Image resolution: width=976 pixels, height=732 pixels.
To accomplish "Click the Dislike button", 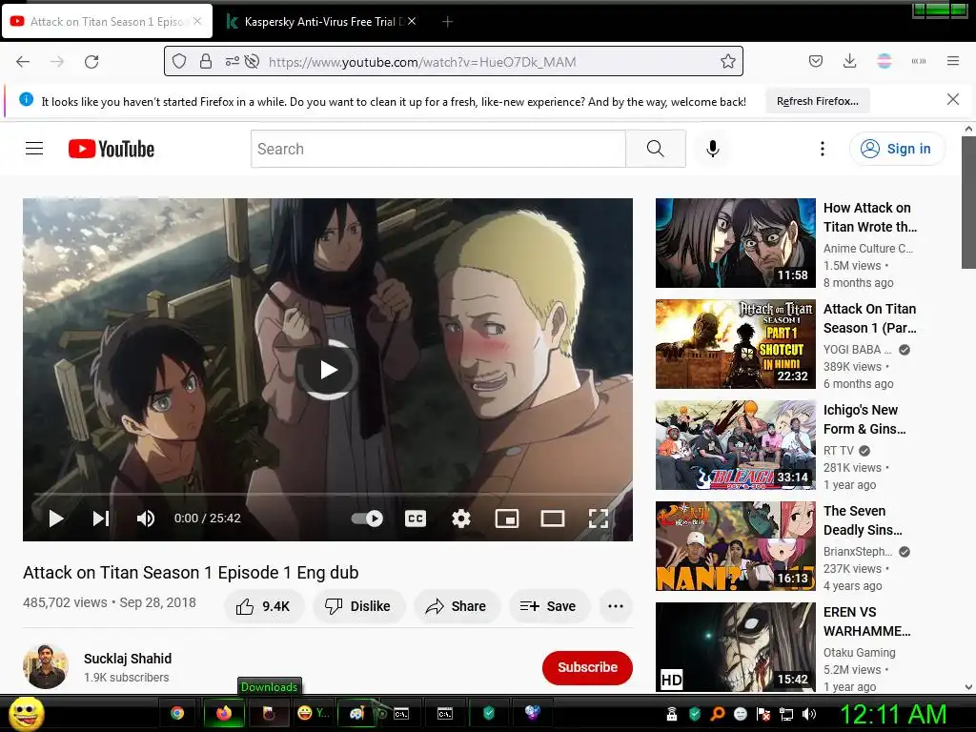I will click(x=359, y=606).
